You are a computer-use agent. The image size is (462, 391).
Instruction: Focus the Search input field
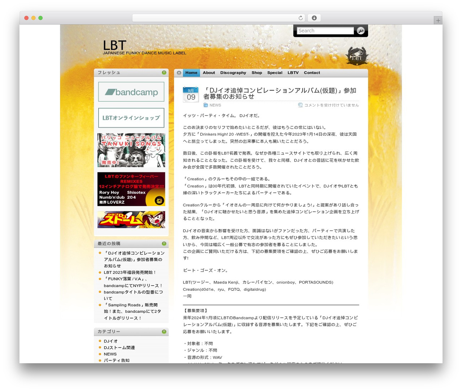(325, 31)
